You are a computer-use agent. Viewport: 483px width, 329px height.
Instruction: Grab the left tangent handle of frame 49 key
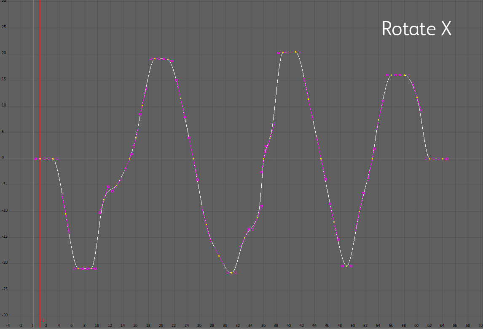click(x=342, y=266)
